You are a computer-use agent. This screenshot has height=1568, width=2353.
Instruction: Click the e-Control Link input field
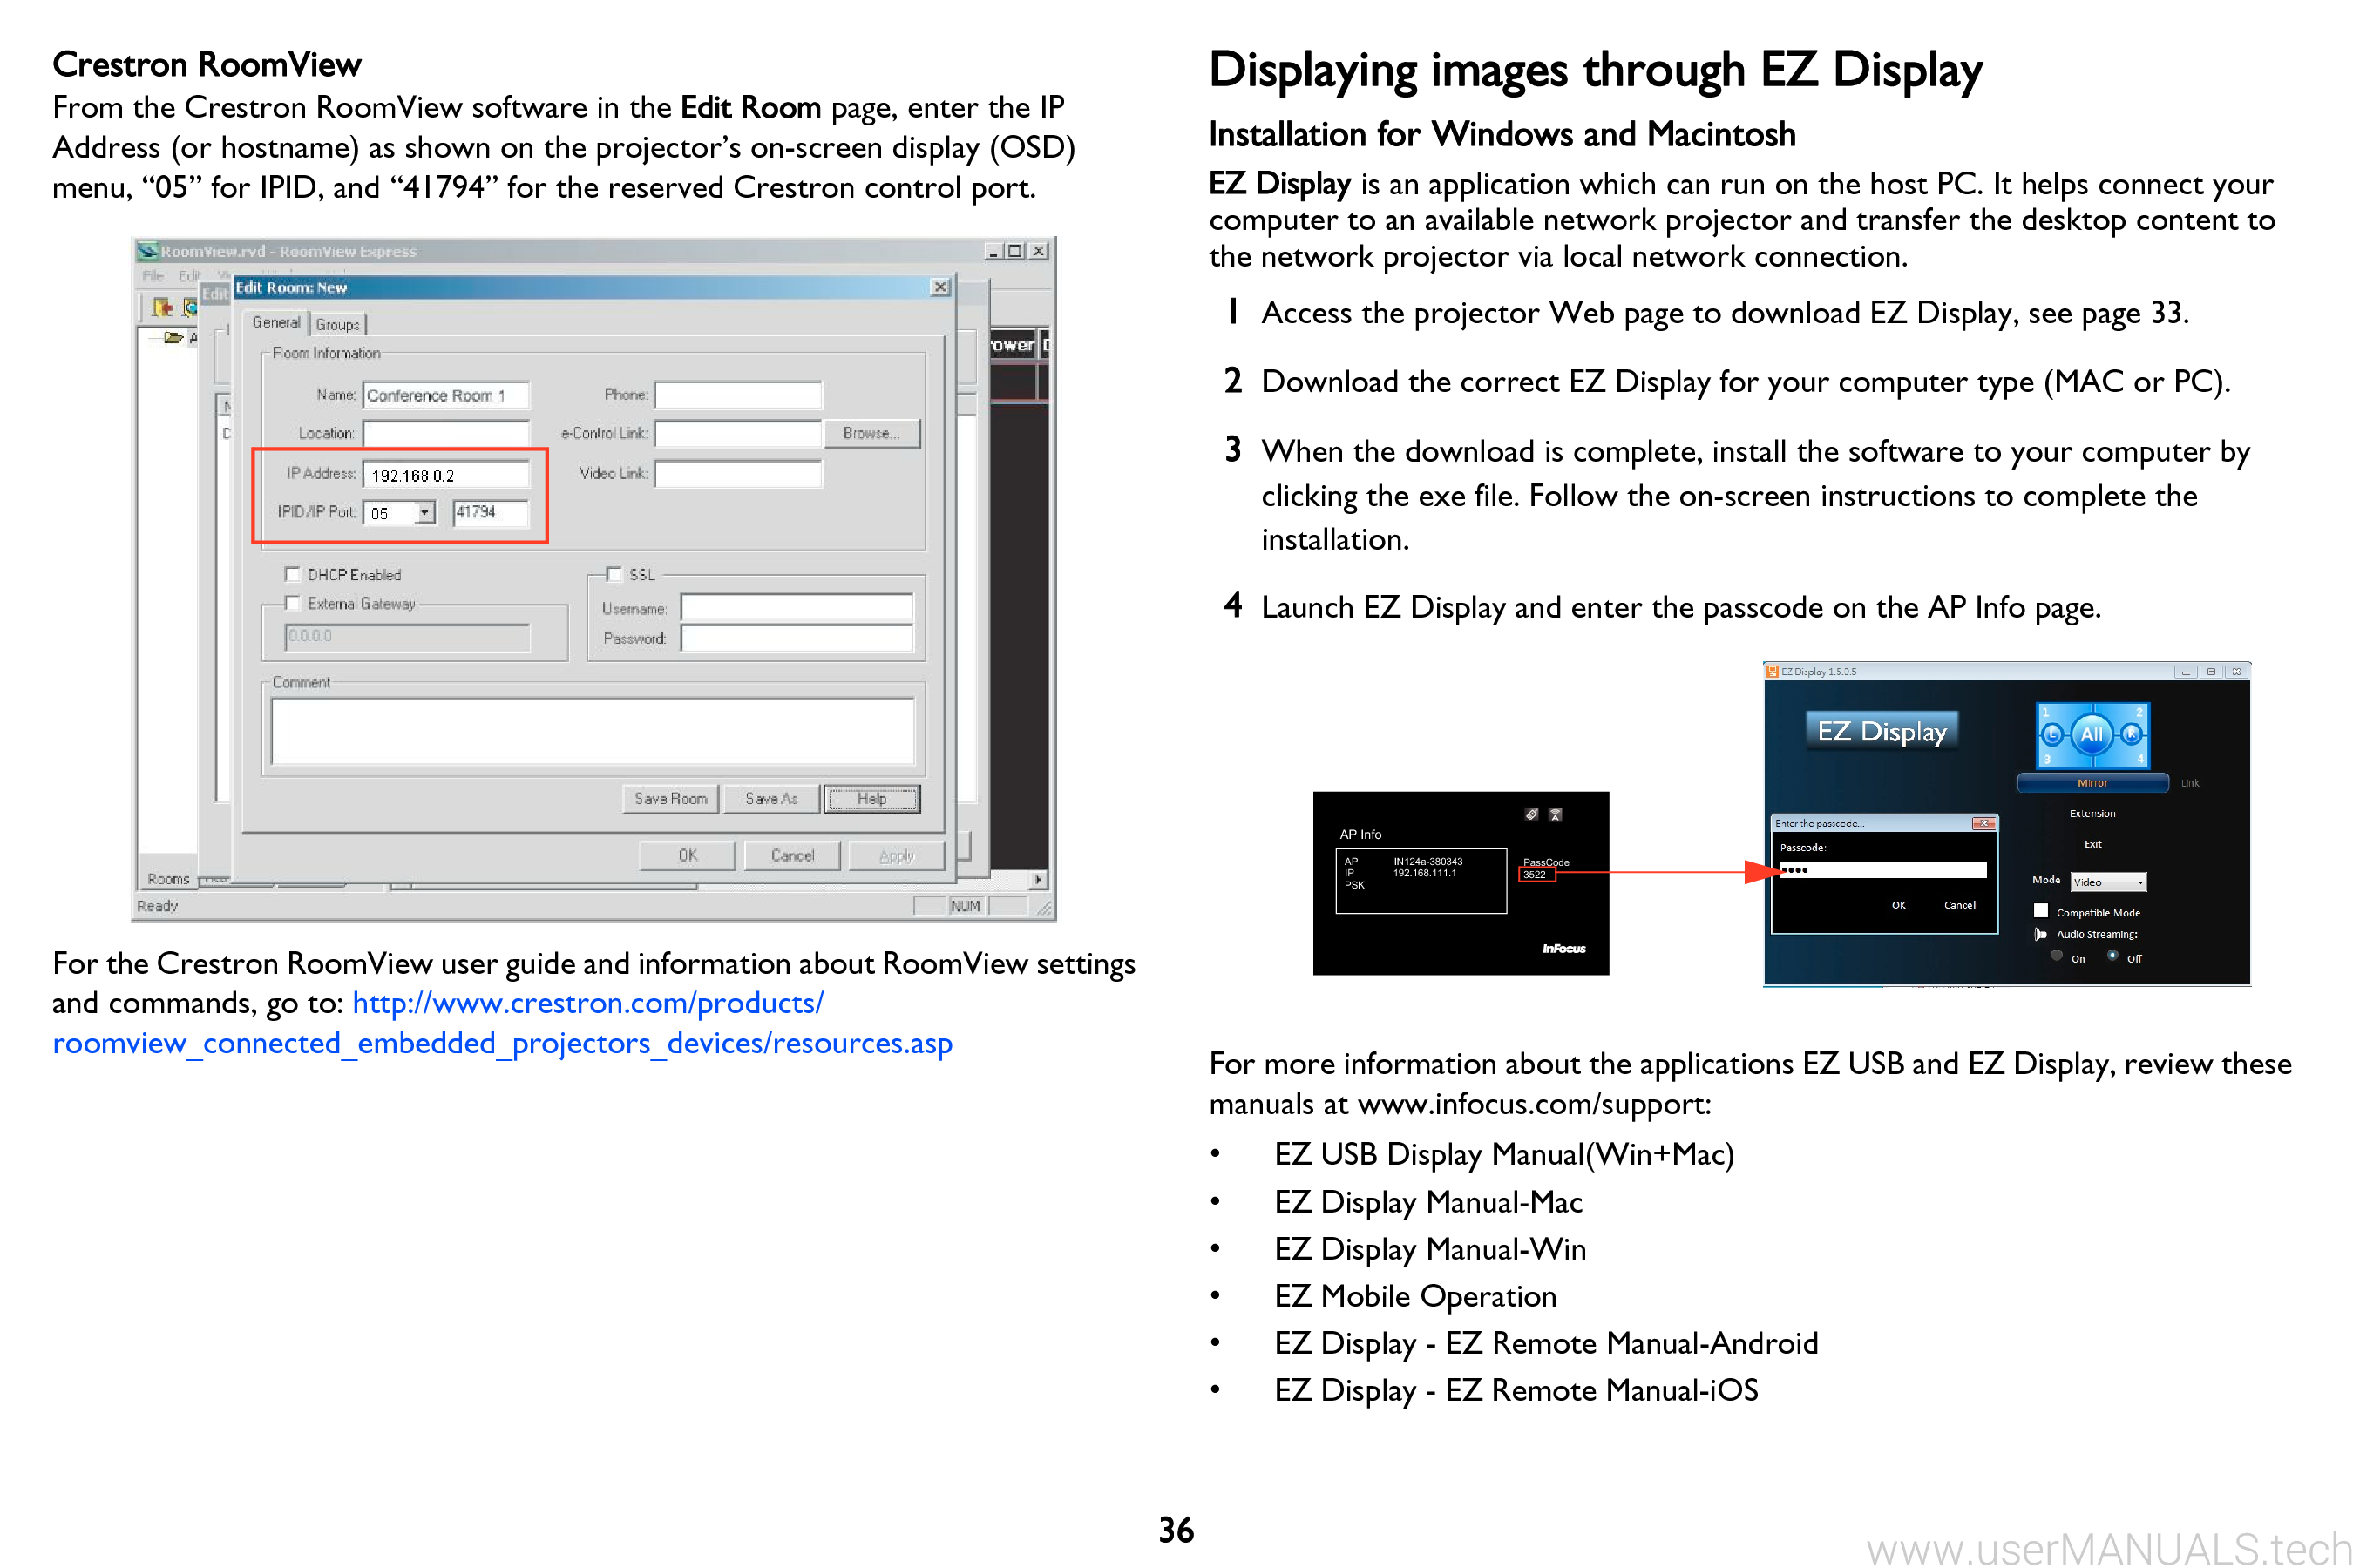click(738, 434)
